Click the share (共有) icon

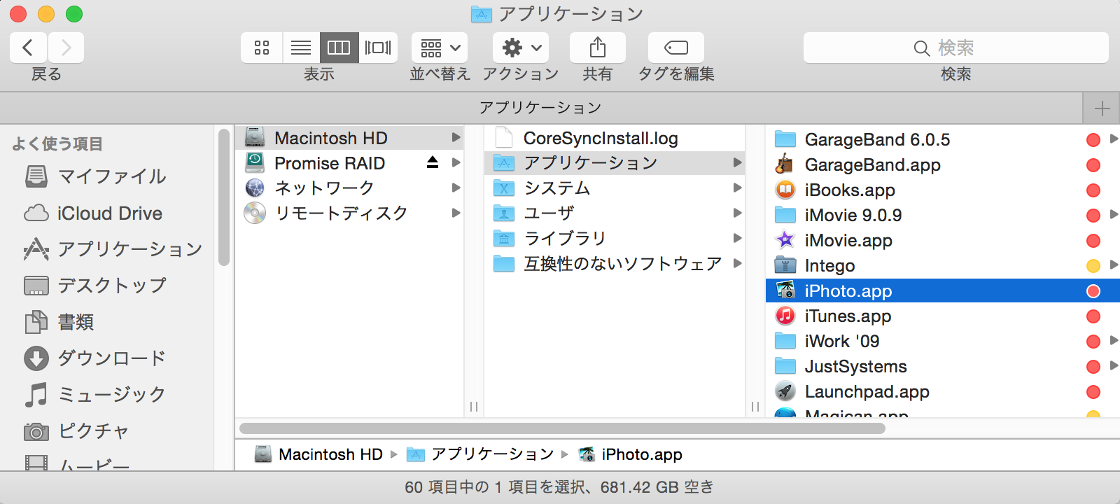tap(597, 48)
